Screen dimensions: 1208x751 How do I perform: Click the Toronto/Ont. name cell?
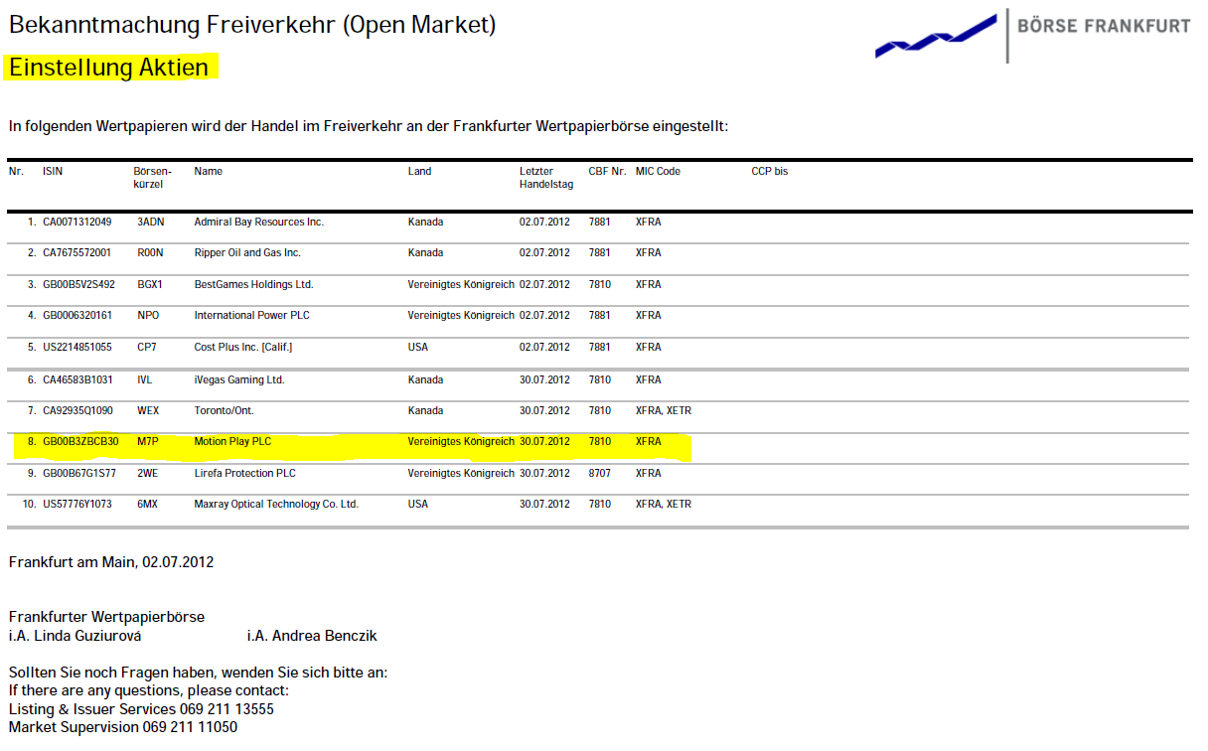225,410
